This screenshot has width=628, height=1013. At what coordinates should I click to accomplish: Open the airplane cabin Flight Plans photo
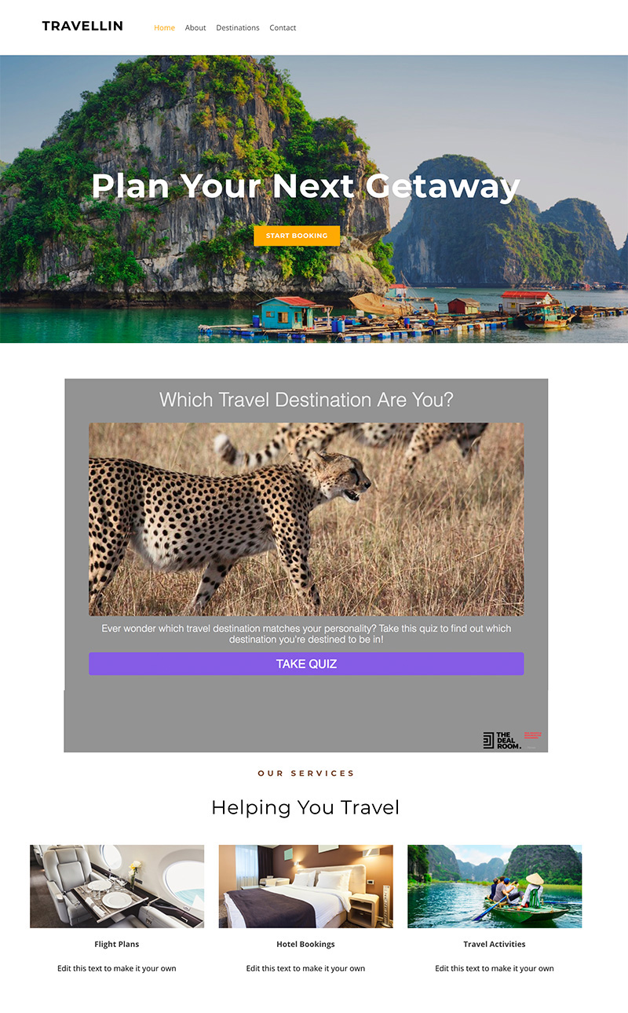tap(117, 887)
